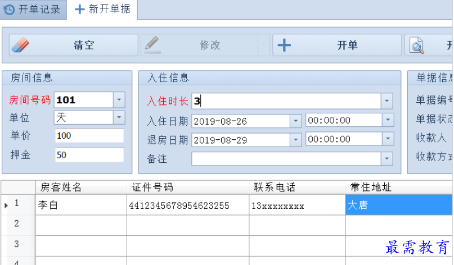Click the magnifier document preview icon
This screenshot has width=454, height=265.
tap(417, 45)
